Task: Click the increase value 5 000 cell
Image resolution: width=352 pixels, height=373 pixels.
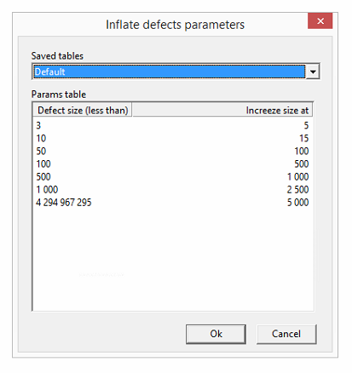Action: point(297,203)
